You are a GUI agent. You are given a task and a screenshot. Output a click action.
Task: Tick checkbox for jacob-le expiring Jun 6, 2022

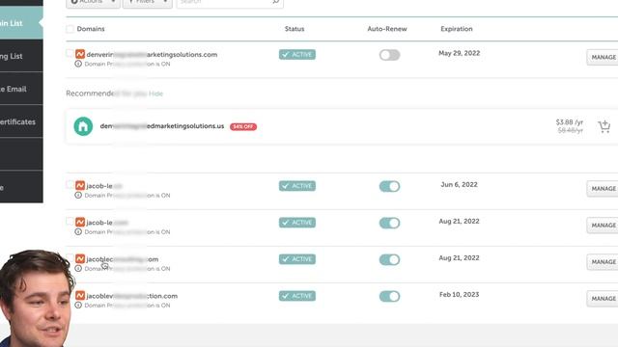click(x=70, y=184)
